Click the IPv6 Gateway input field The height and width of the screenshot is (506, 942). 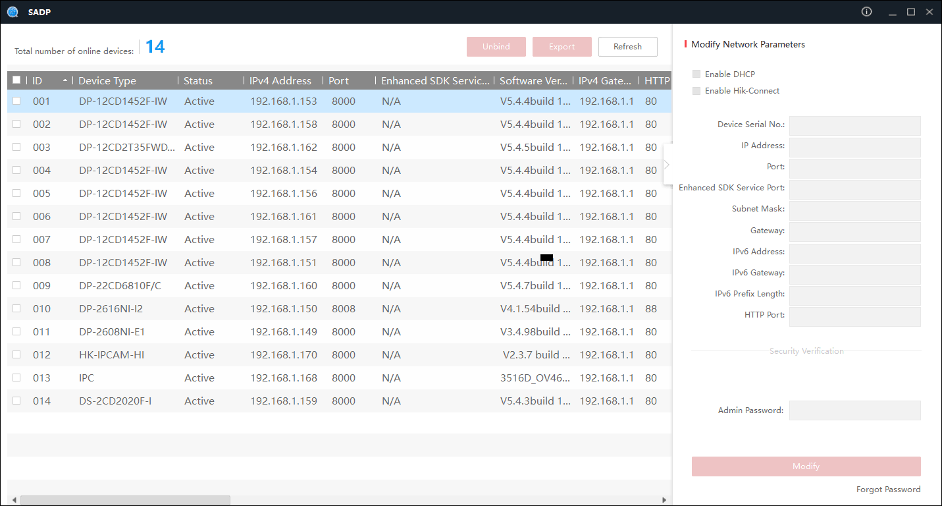tap(855, 274)
